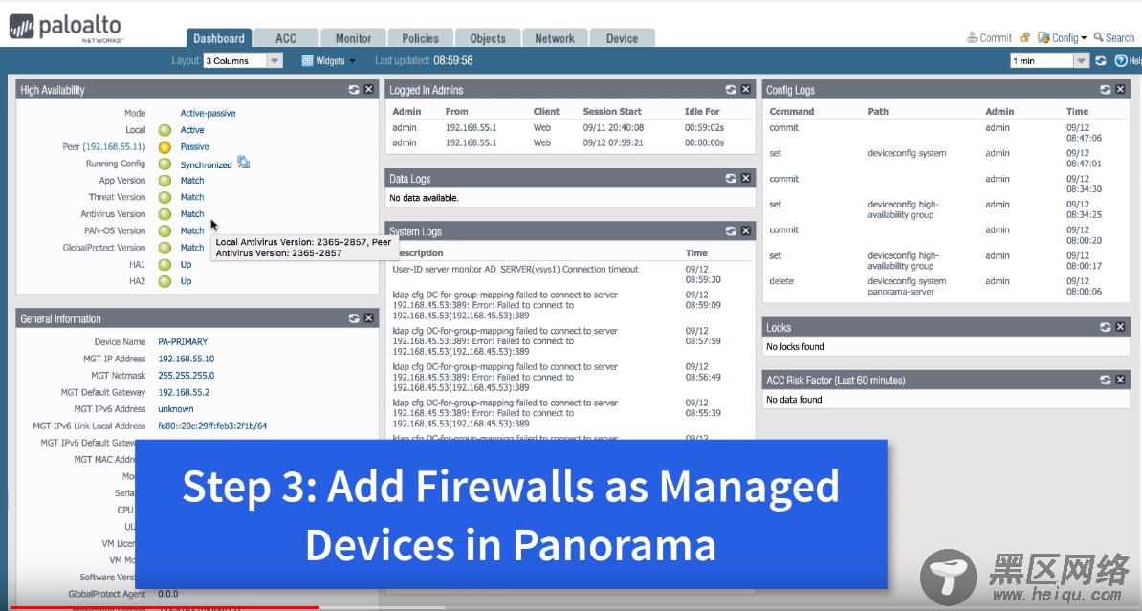This screenshot has height=611, width=1142.
Task: Click the 'No locks found' message
Action: coord(795,347)
